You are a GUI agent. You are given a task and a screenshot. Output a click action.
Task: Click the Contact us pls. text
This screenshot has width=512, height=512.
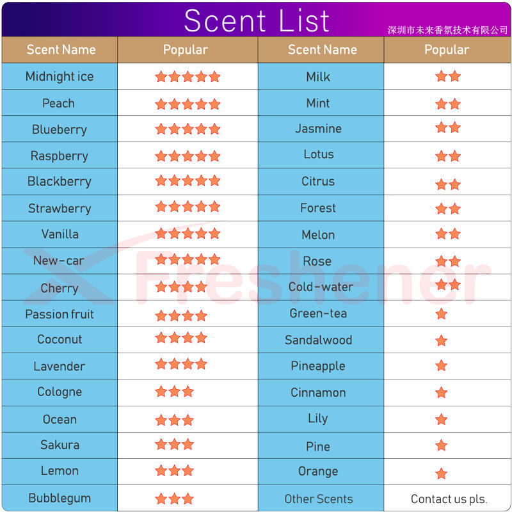[449, 499]
